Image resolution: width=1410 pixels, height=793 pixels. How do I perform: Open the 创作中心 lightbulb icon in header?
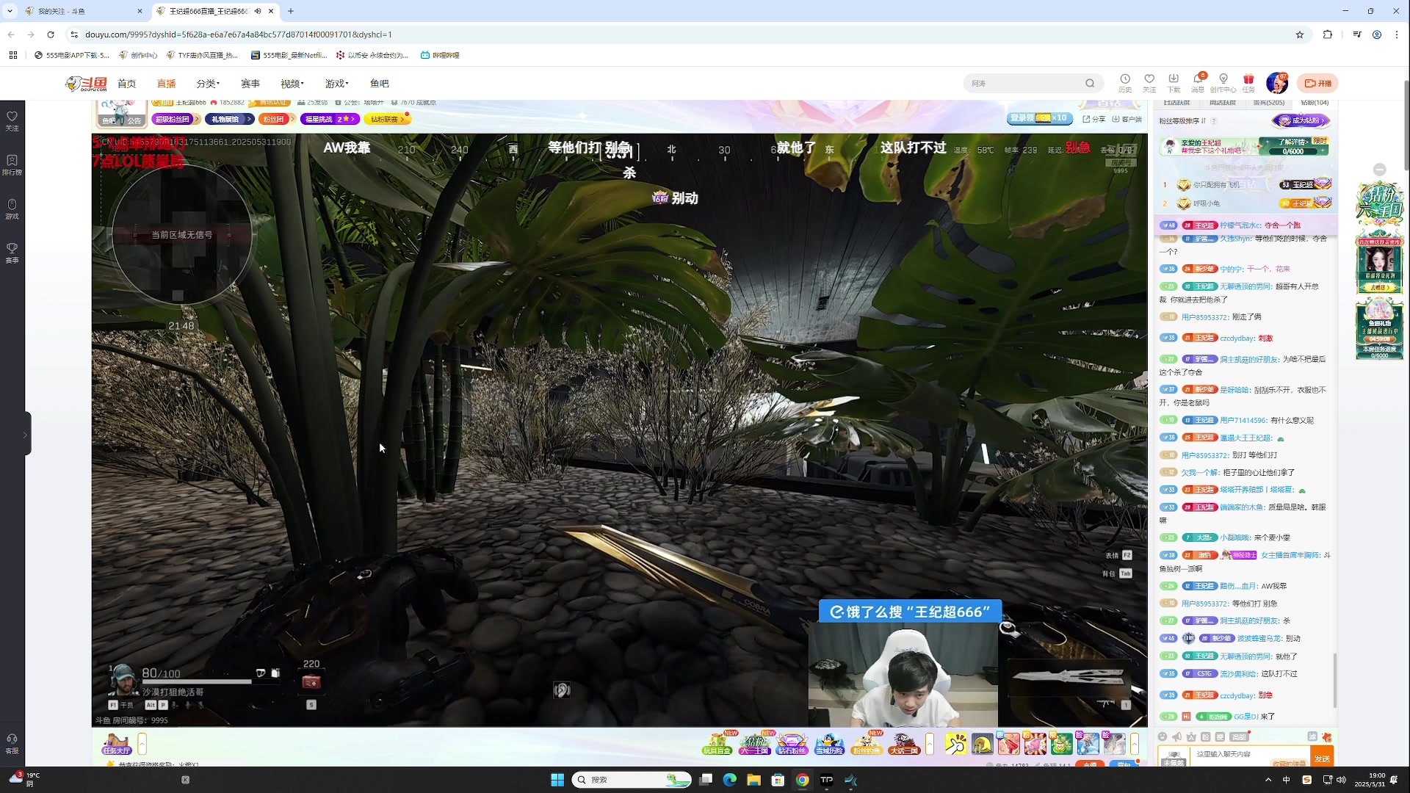(x=1223, y=82)
